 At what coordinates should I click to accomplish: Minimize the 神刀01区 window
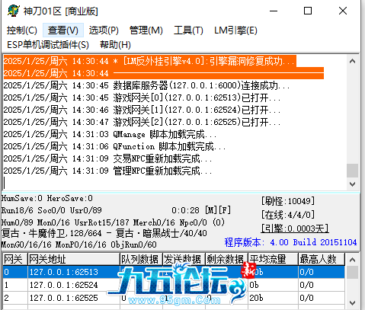274,11
